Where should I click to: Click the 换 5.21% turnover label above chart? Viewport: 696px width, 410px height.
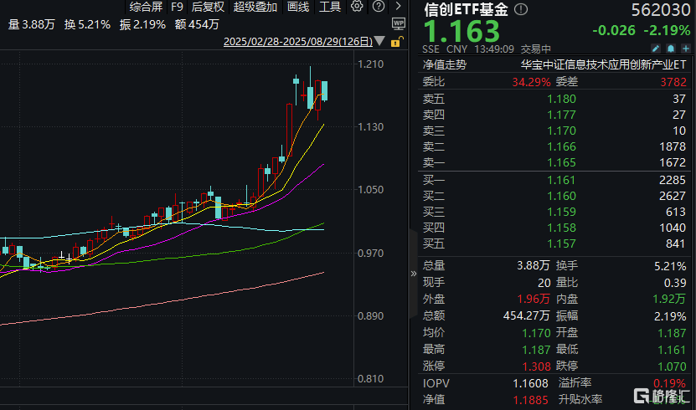pos(87,24)
